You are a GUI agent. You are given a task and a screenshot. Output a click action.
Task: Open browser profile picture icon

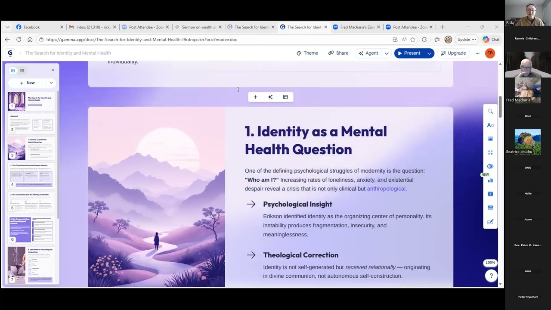point(448,40)
